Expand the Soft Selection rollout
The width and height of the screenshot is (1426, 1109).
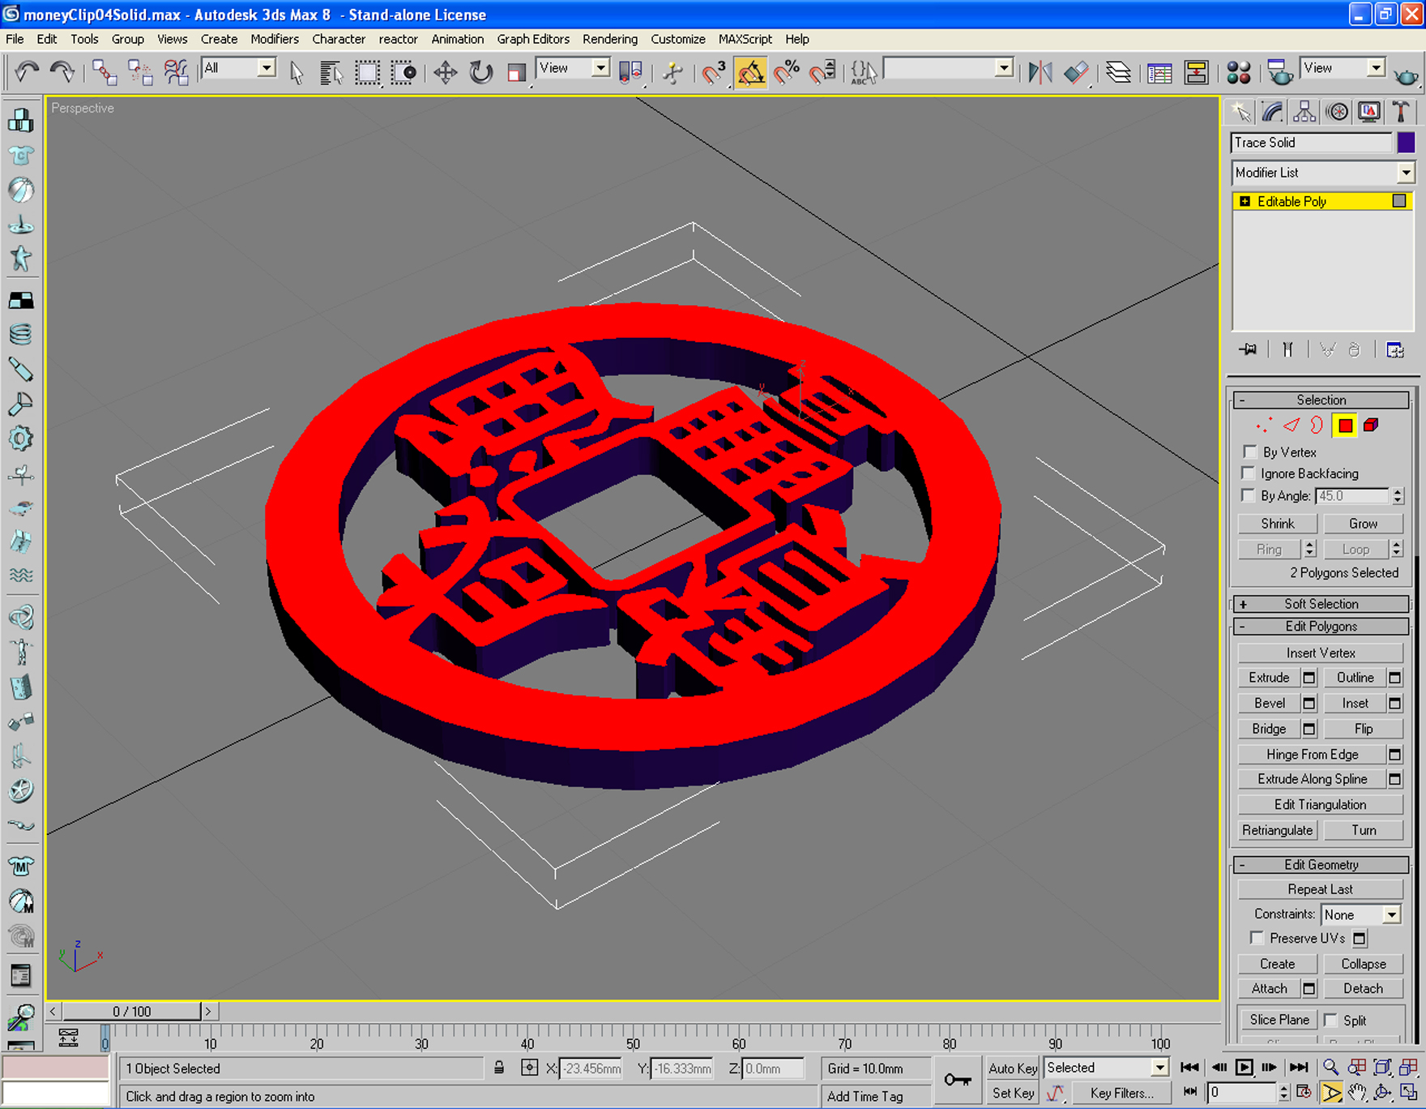1321,604
